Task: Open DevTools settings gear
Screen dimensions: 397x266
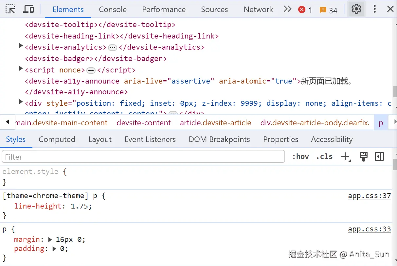Action: [x=356, y=9]
